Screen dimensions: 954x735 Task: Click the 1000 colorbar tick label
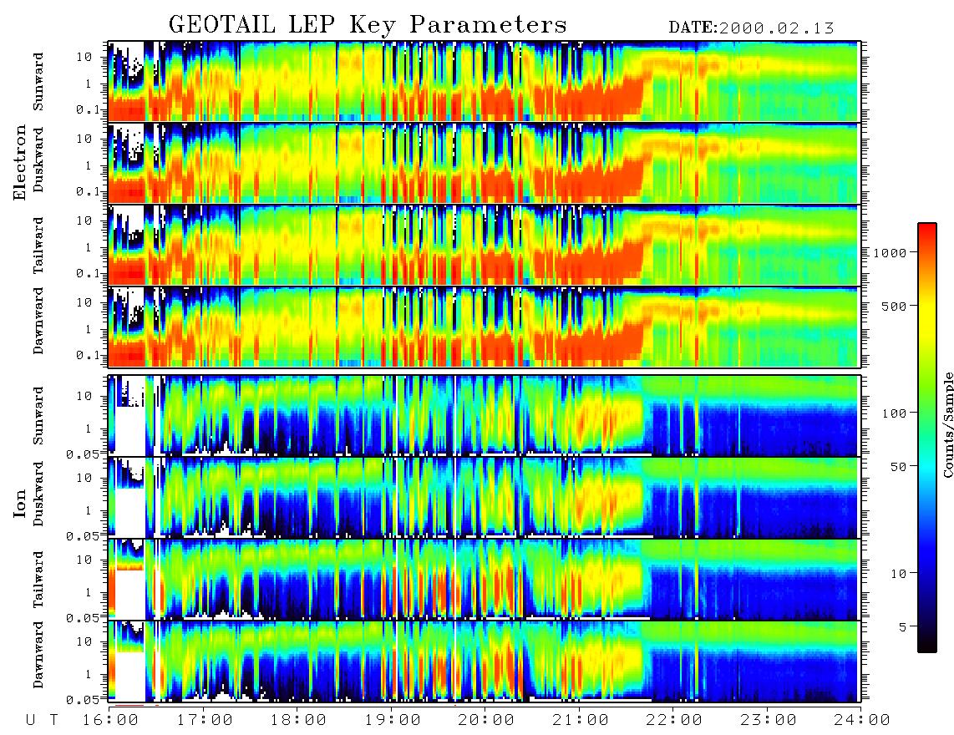pyautogui.click(x=891, y=252)
